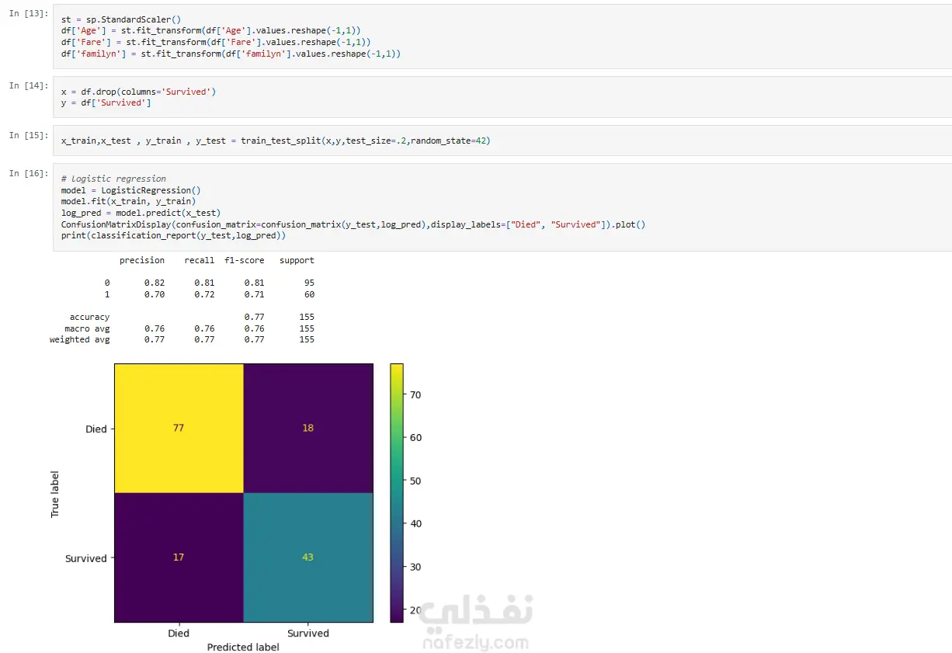Click the teal matrix cell showing 43
Viewport: 952px width, 653px height.
coord(307,557)
